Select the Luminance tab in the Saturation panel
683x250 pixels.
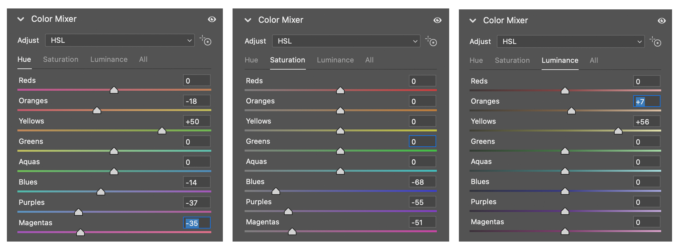pyautogui.click(x=335, y=60)
